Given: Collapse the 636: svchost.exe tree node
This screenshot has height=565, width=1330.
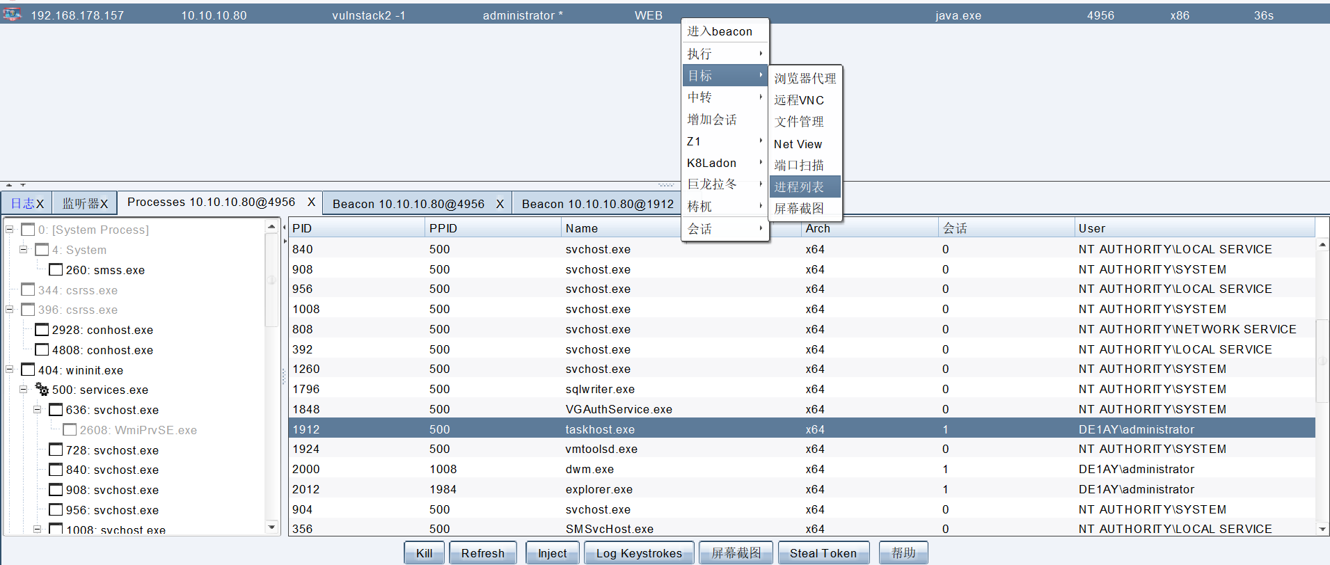Looking at the screenshot, I should point(38,410).
